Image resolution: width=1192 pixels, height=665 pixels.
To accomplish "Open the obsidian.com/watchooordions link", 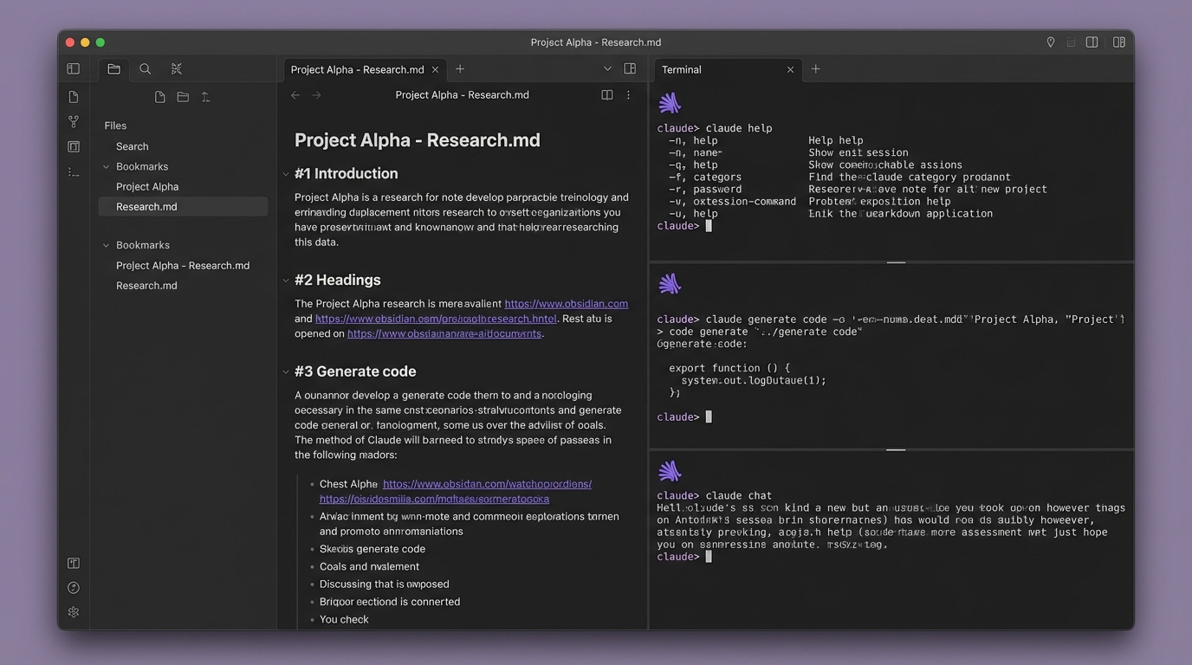I will tap(487, 484).
